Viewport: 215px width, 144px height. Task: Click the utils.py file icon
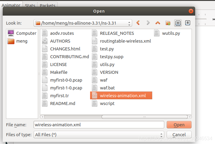coord(95,64)
